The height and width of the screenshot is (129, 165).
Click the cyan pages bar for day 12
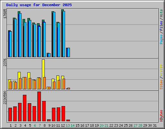click(x=64, y=34)
